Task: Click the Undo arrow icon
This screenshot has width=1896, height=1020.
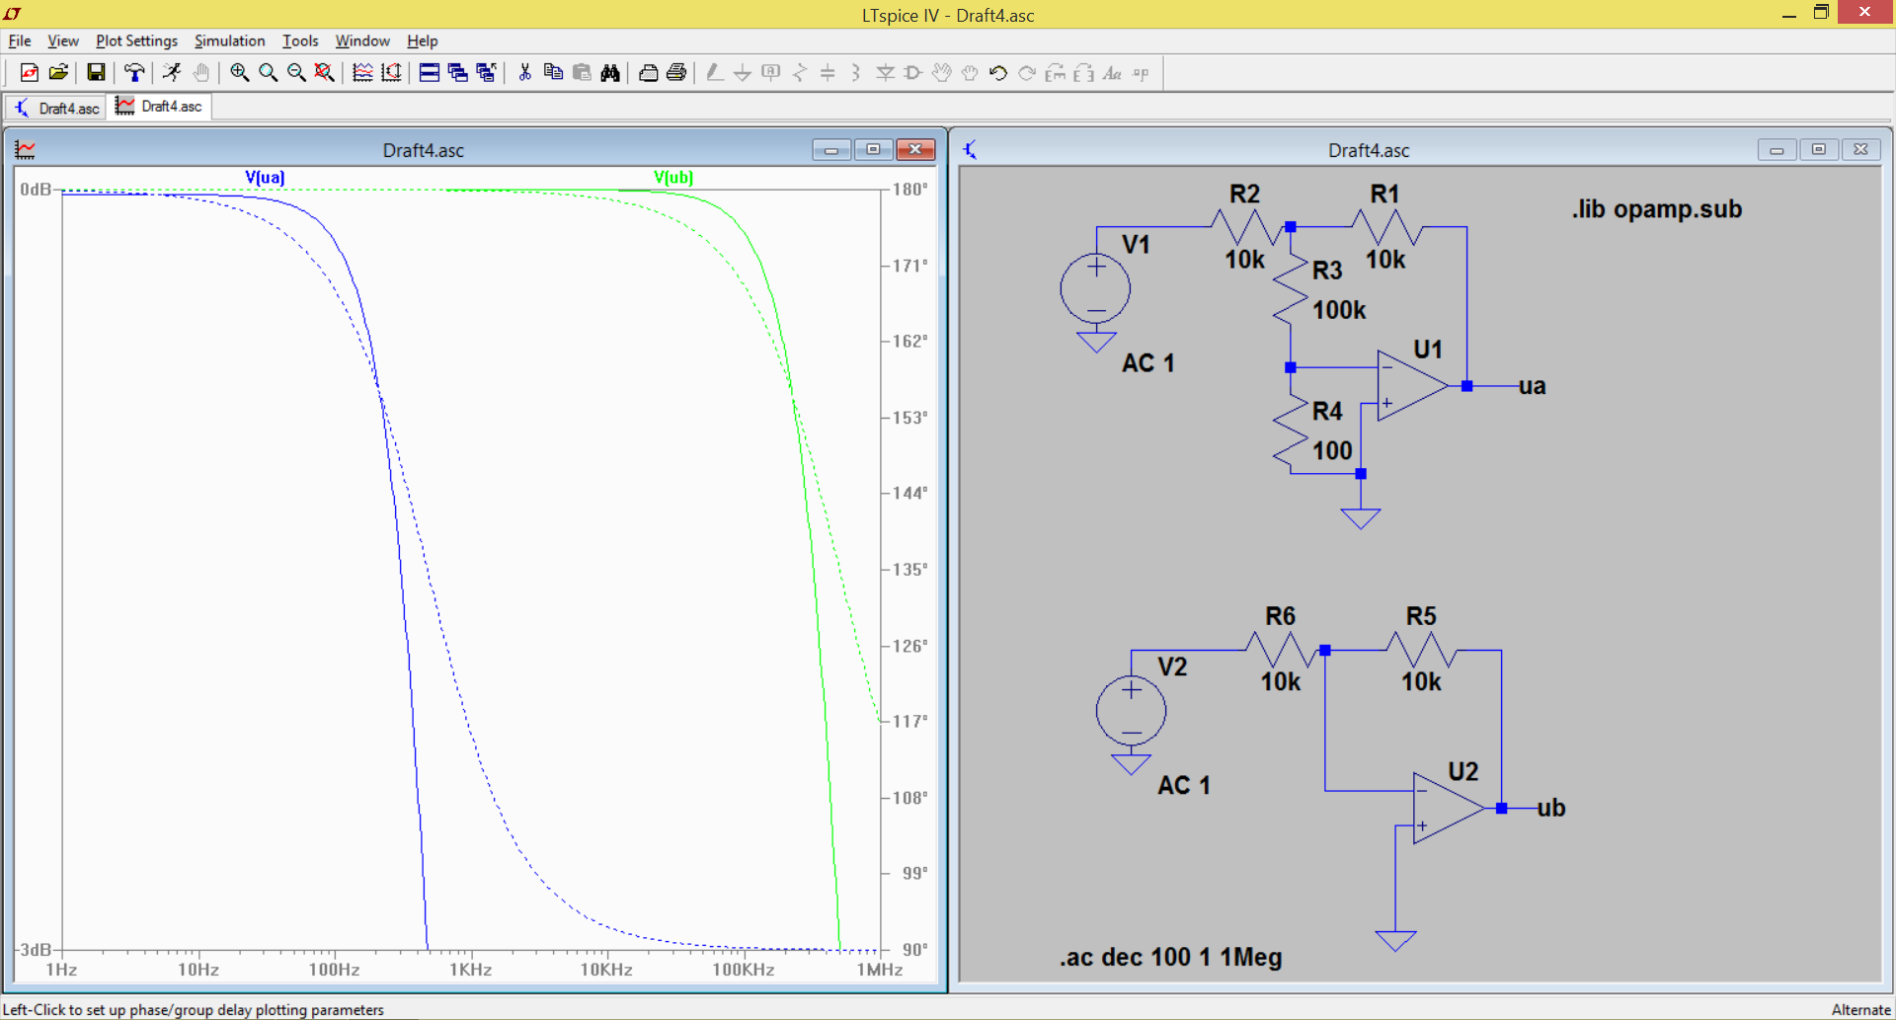Action: pos(998,72)
